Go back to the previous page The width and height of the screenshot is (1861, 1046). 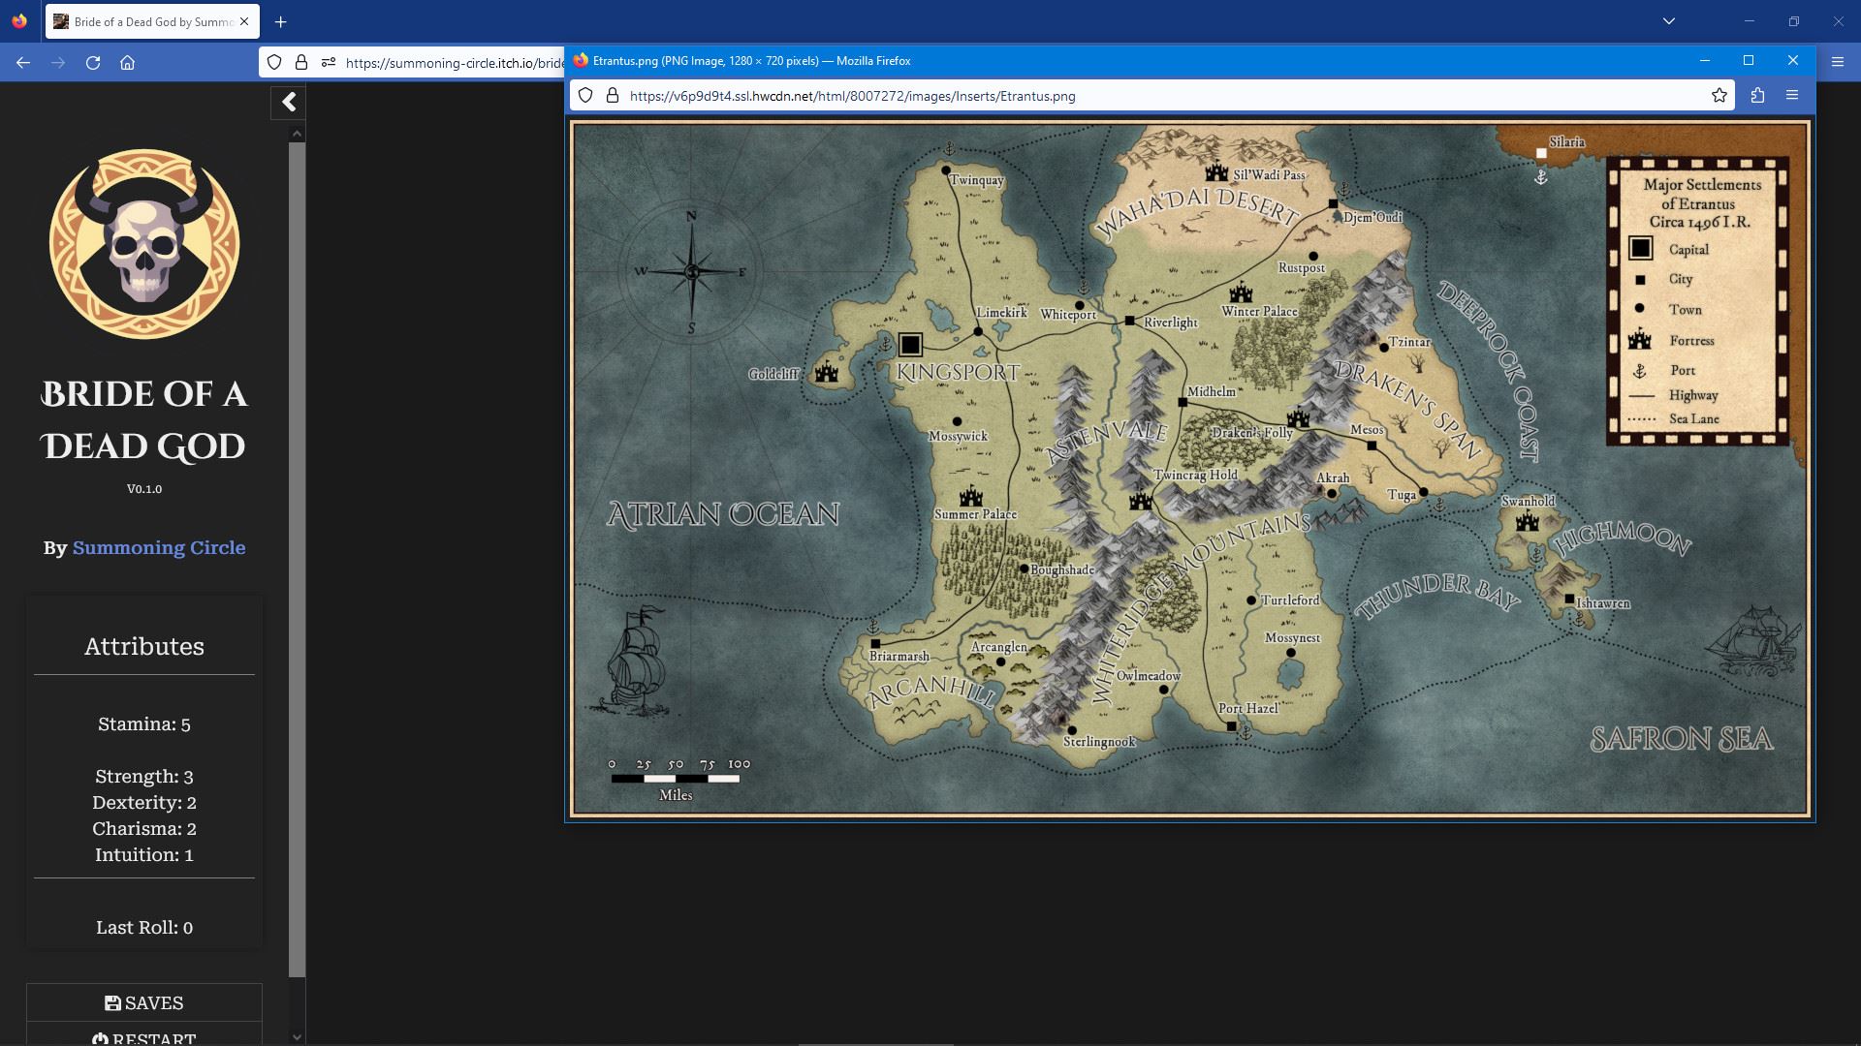[23, 63]
